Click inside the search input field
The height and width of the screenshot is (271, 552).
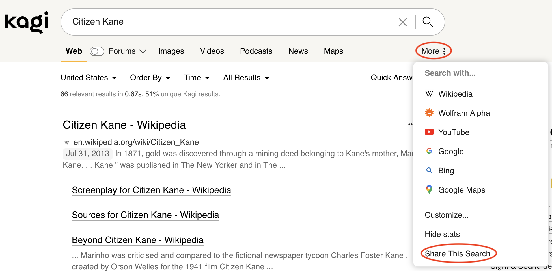point(226,22)
